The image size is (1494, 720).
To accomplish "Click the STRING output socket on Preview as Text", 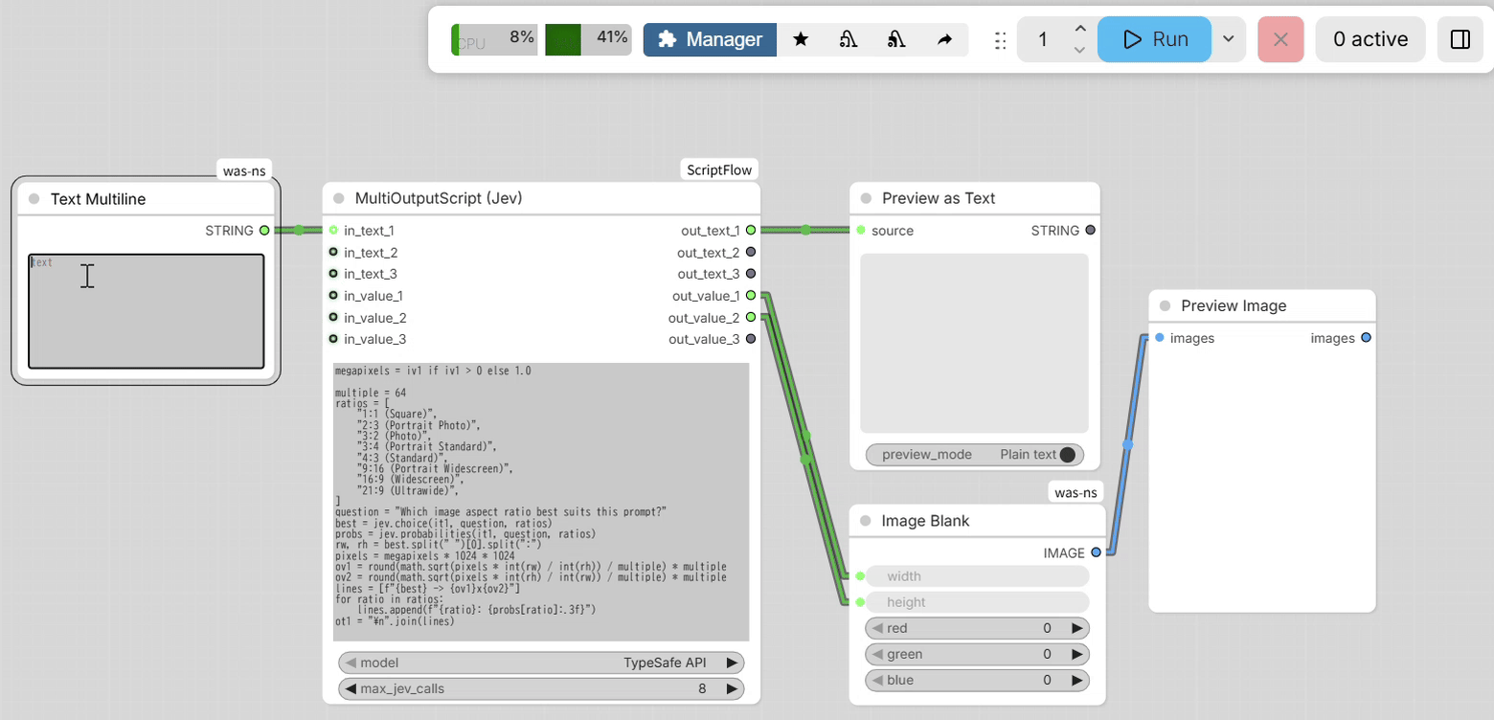I will point(1090,231).
